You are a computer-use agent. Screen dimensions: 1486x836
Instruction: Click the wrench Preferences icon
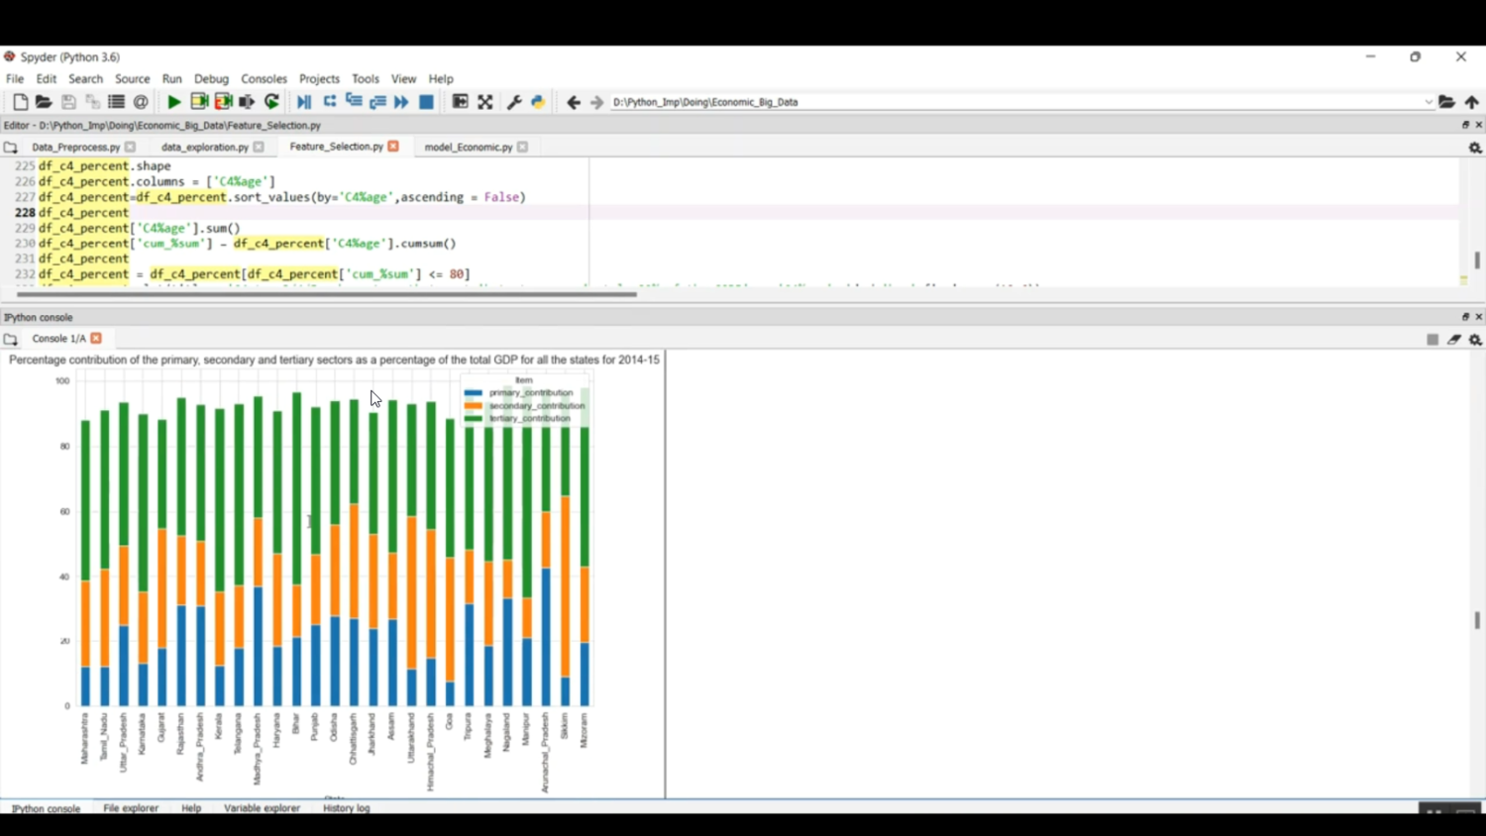tap(514, 102)
